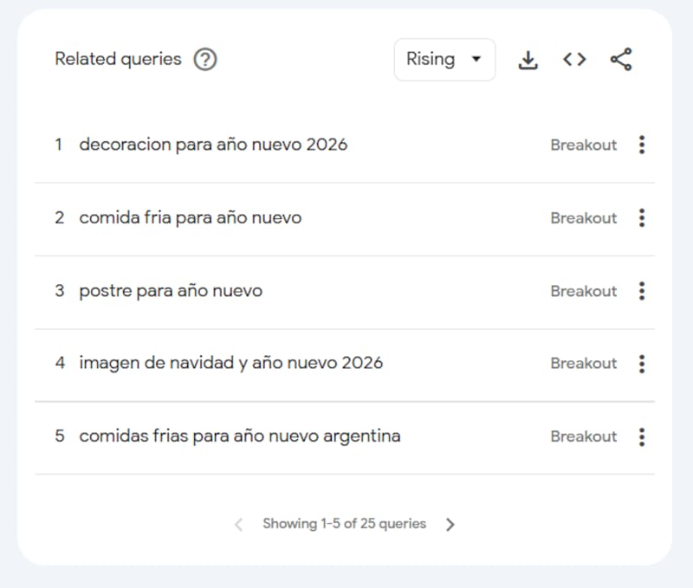This screenshot has width=693, height=588.
Task: Go to the next page of queries
Action: click(x=450, y=524)
